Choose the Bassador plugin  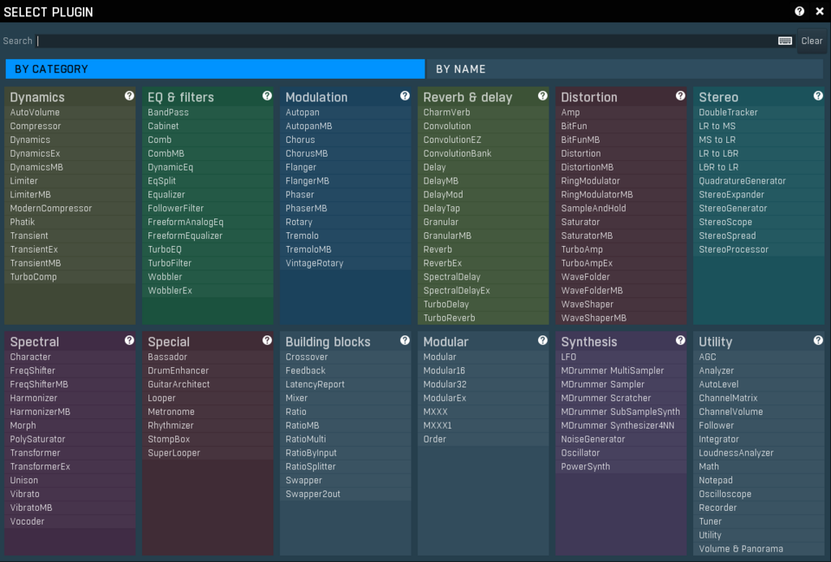coord(208,357)
